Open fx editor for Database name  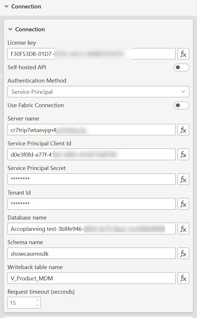[183, 229]
